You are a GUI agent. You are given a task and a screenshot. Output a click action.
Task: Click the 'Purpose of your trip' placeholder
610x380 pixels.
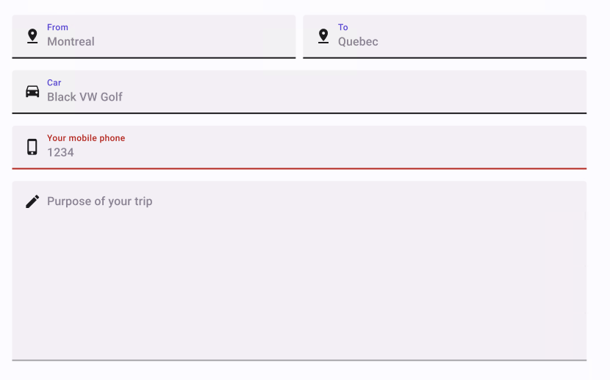(x=100, y=201)
